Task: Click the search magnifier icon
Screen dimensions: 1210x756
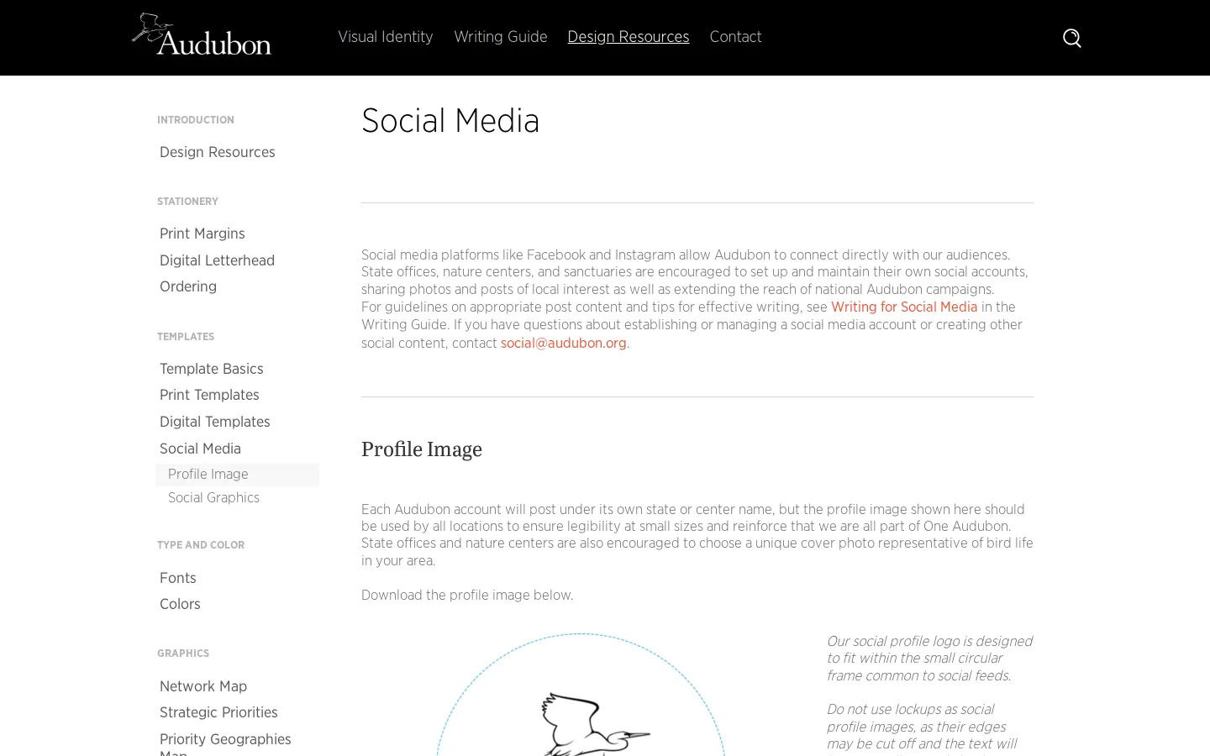Action: tap(1071, 38)
